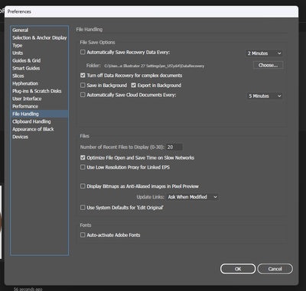Open Selection & Anchor Display category
306x291 pixels.
[39, 37]
